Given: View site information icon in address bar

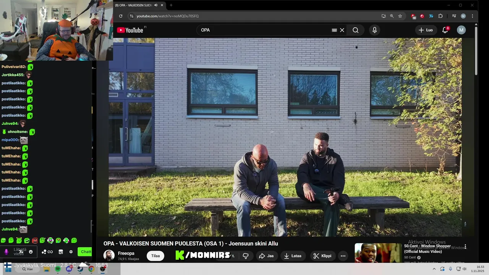Looking at the screenshot, I should click(x=131, y=16).
